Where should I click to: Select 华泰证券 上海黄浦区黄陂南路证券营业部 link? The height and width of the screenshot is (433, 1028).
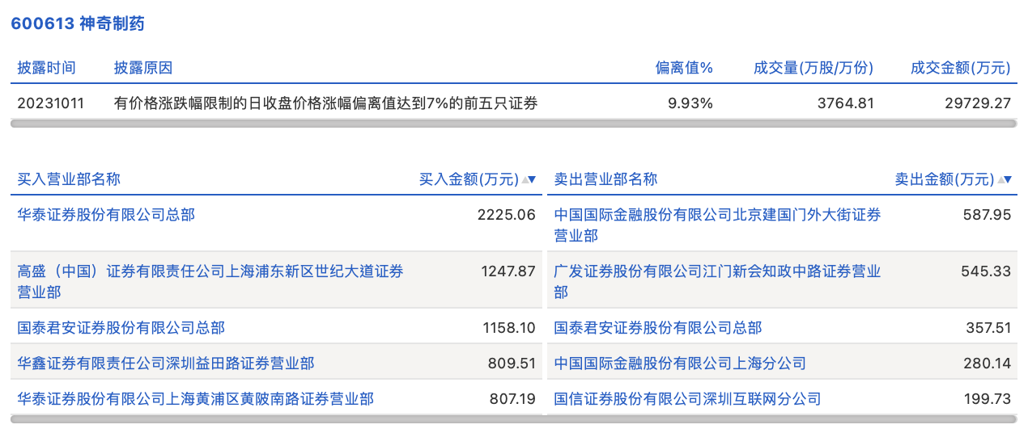click(x=196, y=398)
